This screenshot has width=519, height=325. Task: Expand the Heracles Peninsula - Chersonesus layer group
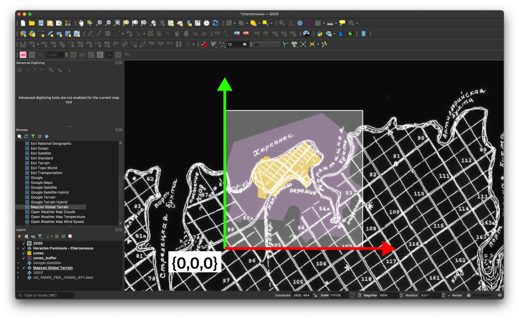pyautogui.click(x=18, y=248)
